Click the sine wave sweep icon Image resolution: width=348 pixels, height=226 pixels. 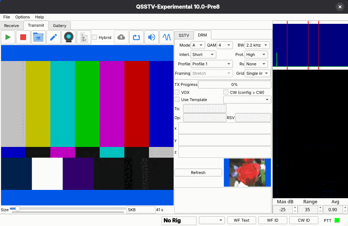click(x=166, y=37)
